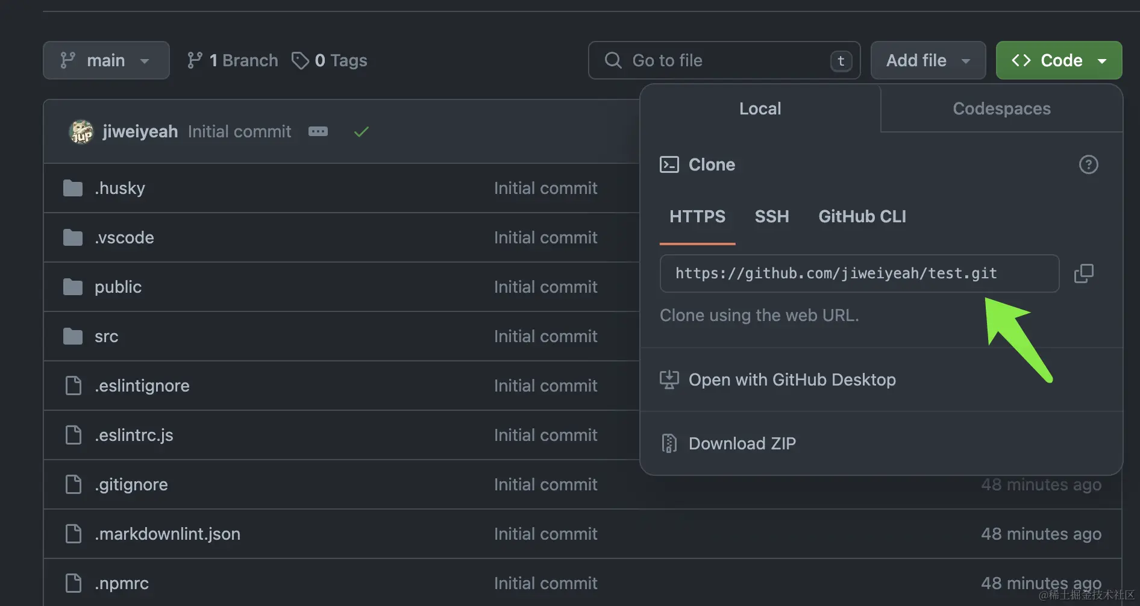Click the branch icon beside 1 Branch
The height and width of the screenshot is (606, 1140).
195,60
